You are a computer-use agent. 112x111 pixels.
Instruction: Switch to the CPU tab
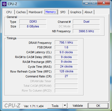click(x=9, y=12)
